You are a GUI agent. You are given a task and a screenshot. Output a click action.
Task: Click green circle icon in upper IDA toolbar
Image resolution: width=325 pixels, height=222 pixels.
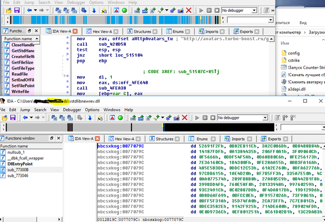(124, 10)
